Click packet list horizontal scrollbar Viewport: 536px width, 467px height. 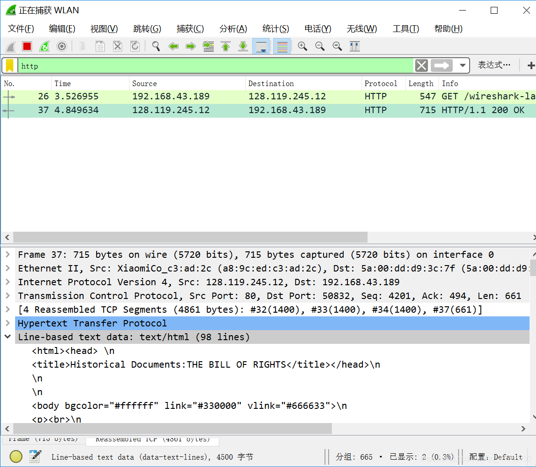[x=190, y=237]
